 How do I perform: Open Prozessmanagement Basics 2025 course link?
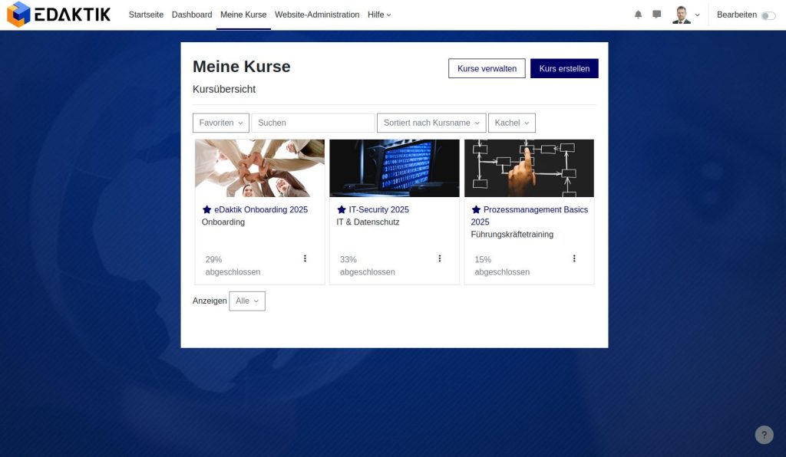530,215
